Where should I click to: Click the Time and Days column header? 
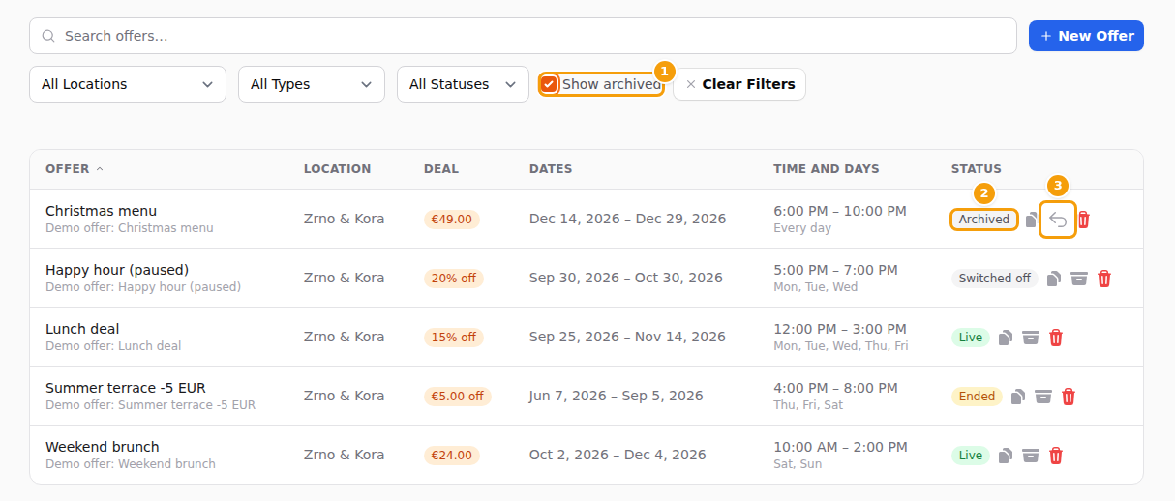pos(827,169)
